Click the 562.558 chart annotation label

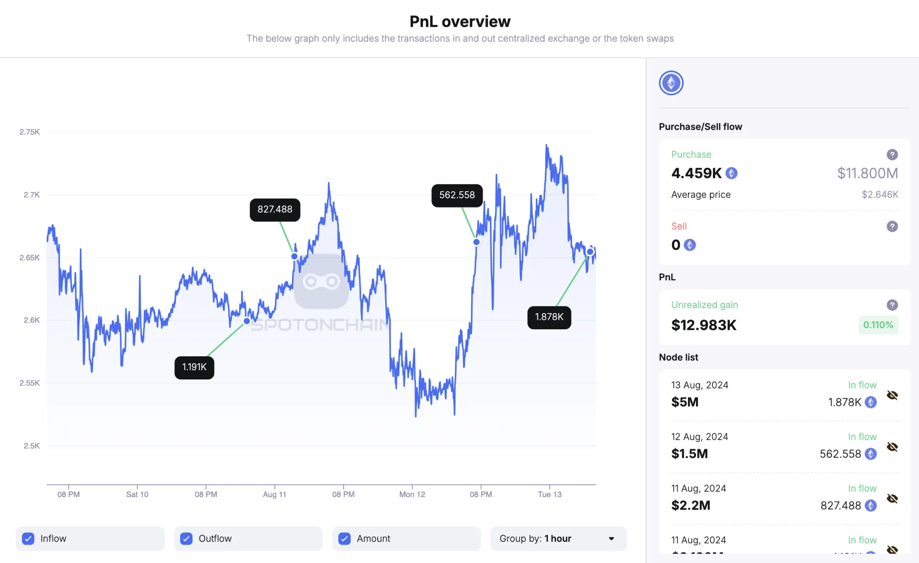457,195
